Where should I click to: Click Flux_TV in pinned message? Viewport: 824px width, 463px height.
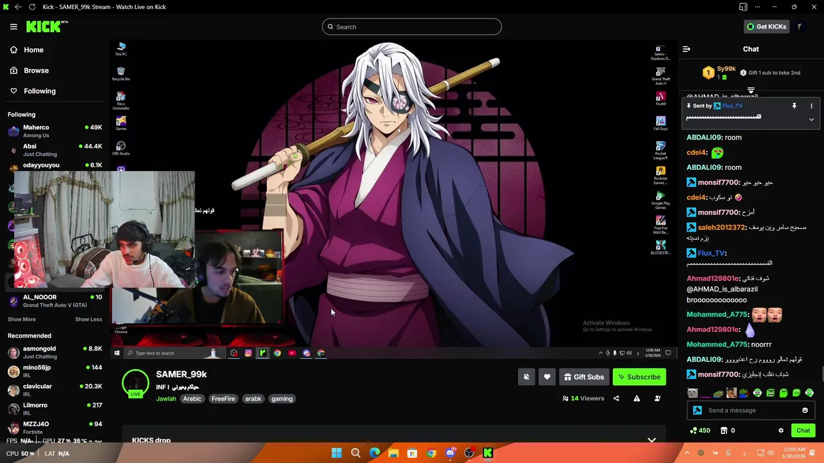coord(732,105)
